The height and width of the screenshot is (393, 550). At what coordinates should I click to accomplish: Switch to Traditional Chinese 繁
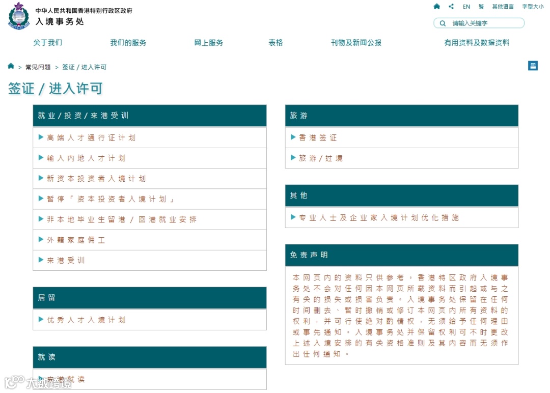click(x=481, y=6)
